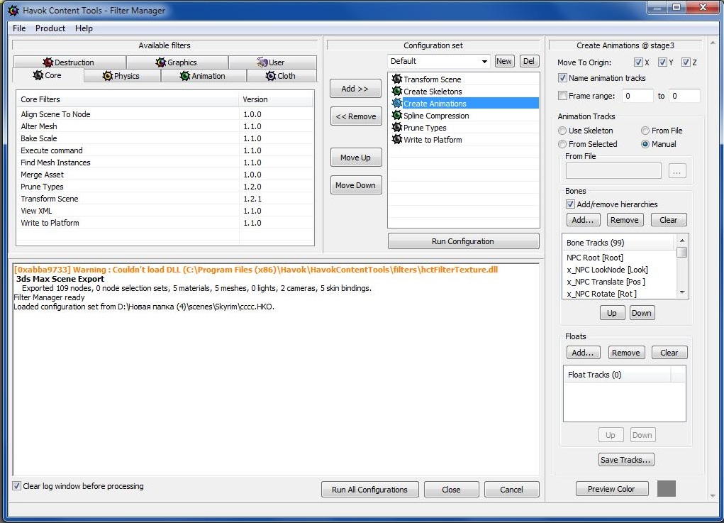Select the Execute command filter row

click(x=165, y=150)
